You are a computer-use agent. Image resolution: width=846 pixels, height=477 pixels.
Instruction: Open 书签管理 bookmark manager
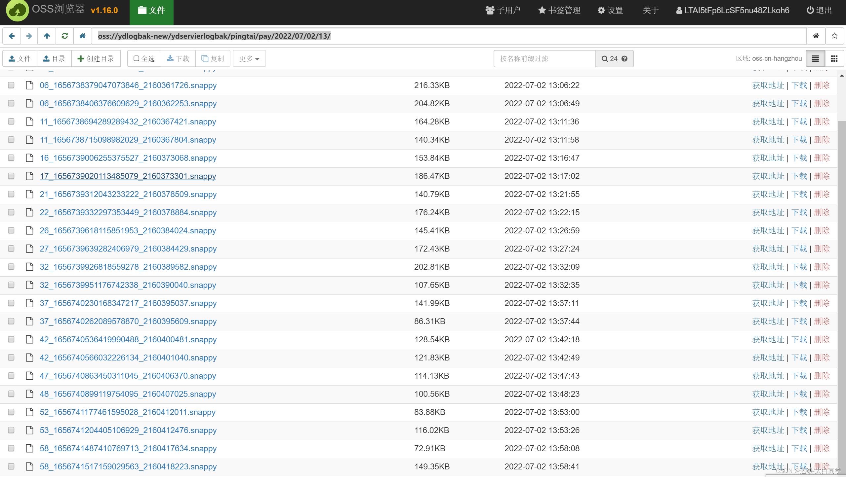[559, 10]
